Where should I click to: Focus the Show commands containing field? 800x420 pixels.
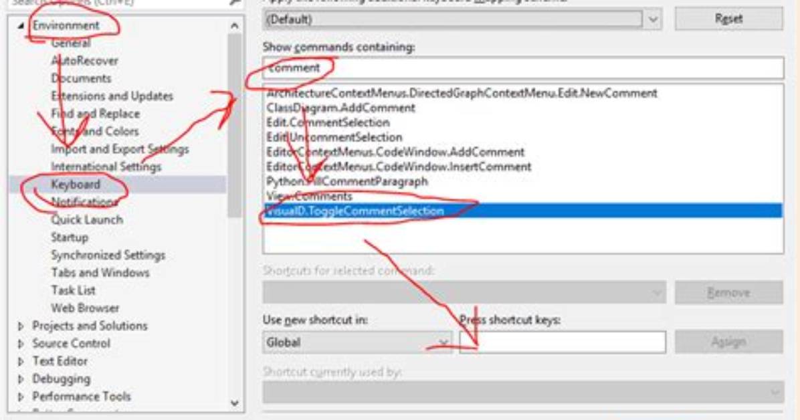(523, 68)
